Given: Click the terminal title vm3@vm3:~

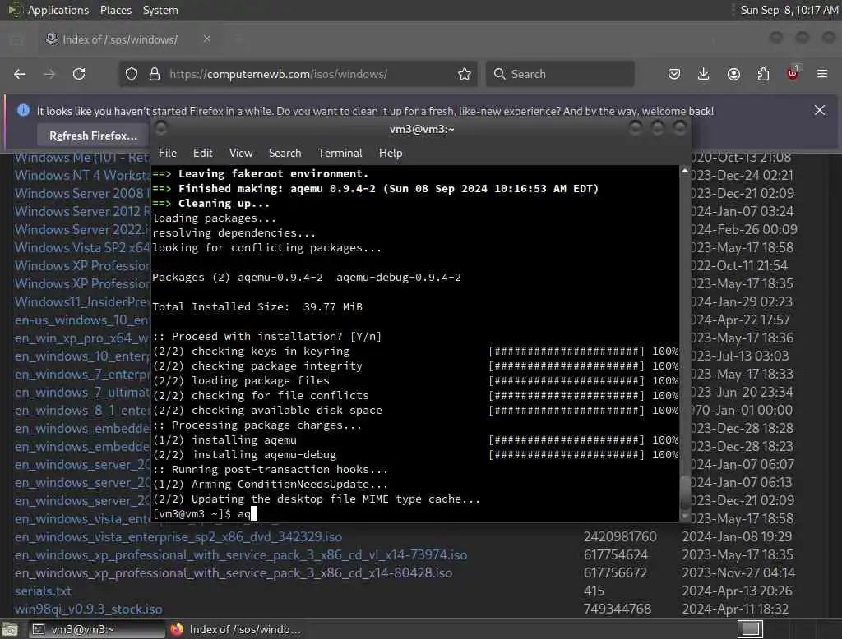Looking at the screenshot, I should (422, 129).
